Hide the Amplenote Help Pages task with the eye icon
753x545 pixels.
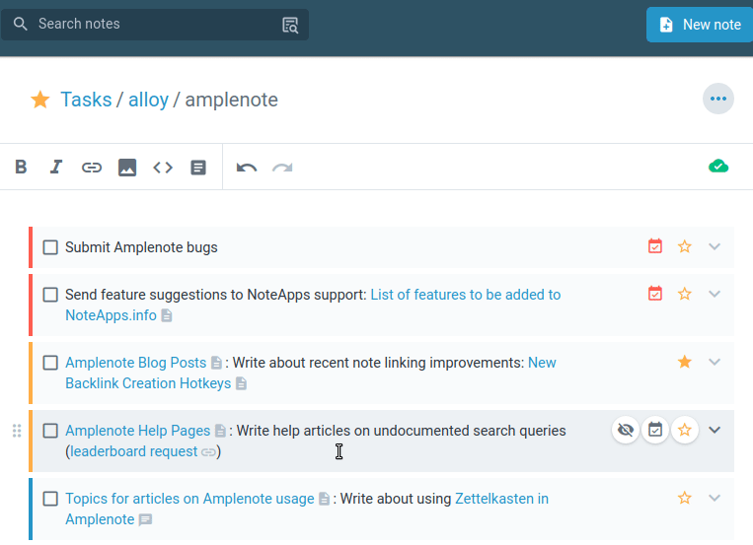626,430
